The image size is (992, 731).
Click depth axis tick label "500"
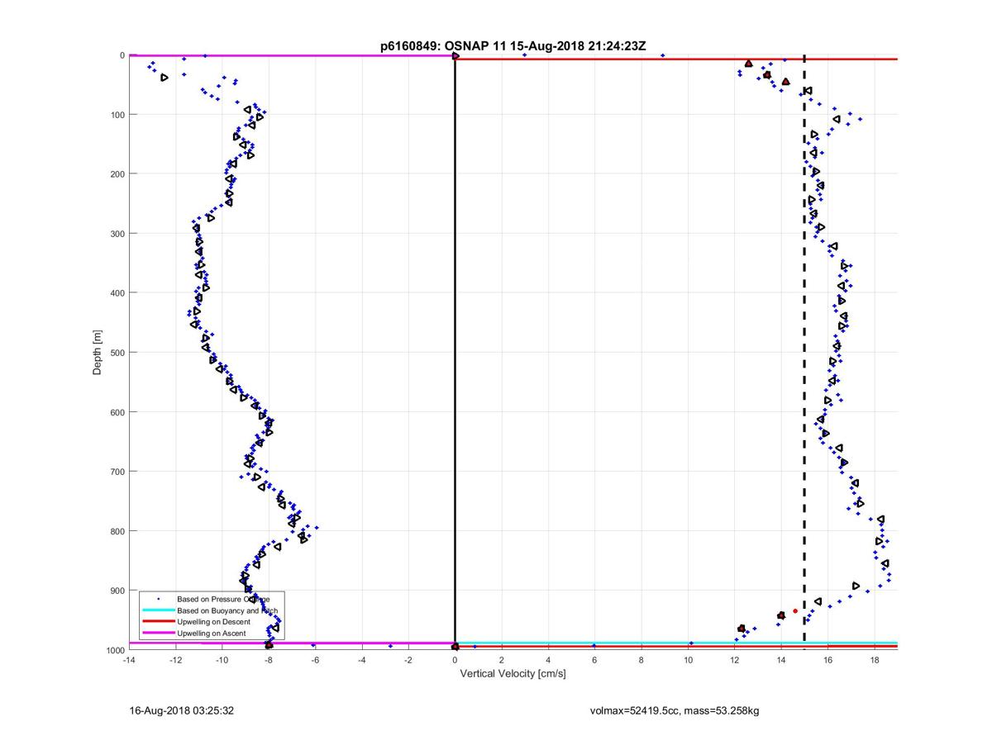click(117, 353)
